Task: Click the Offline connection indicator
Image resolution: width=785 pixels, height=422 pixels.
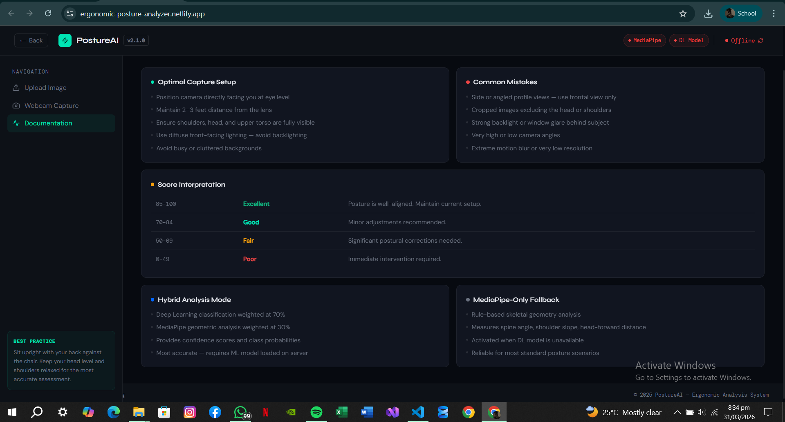Action: 740,40
